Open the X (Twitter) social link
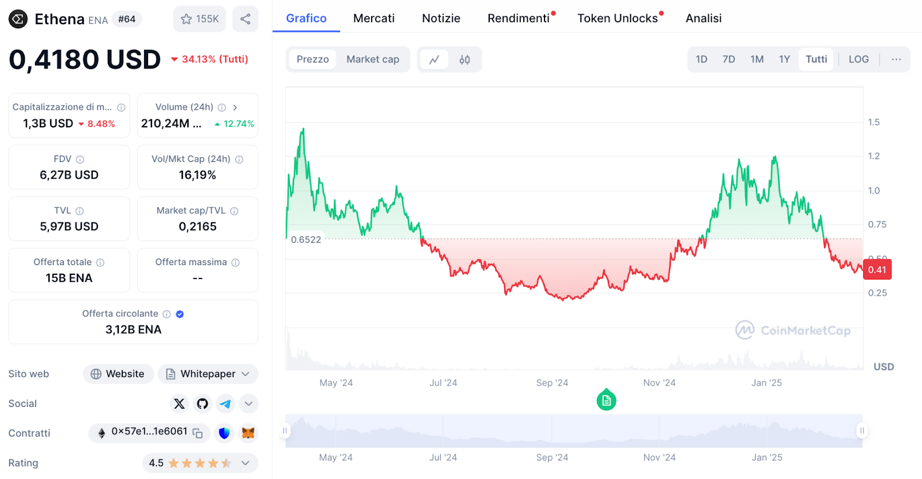 pos(179,403)
